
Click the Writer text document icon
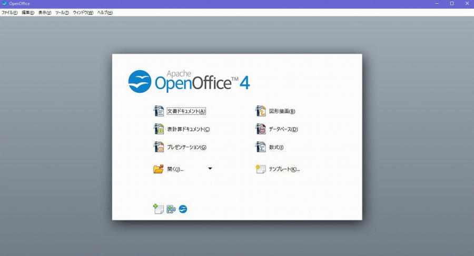pos(159,111)
